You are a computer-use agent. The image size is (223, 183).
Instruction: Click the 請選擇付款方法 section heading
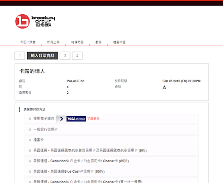tap(35, 109)
